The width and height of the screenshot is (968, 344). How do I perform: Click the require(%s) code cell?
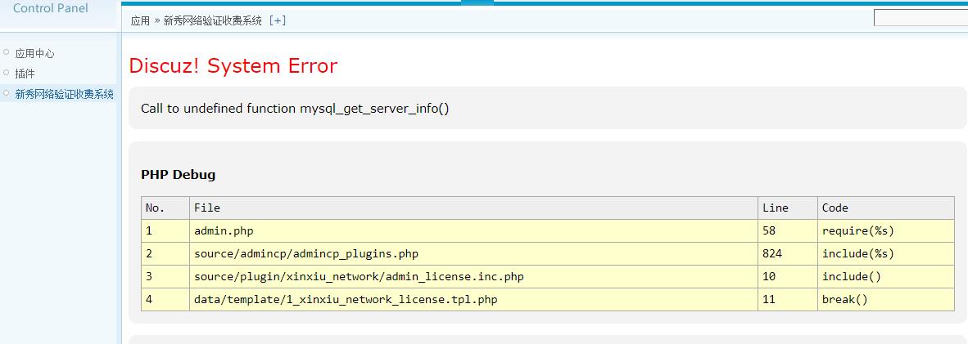pyautogui.click(x=886, y=231)
